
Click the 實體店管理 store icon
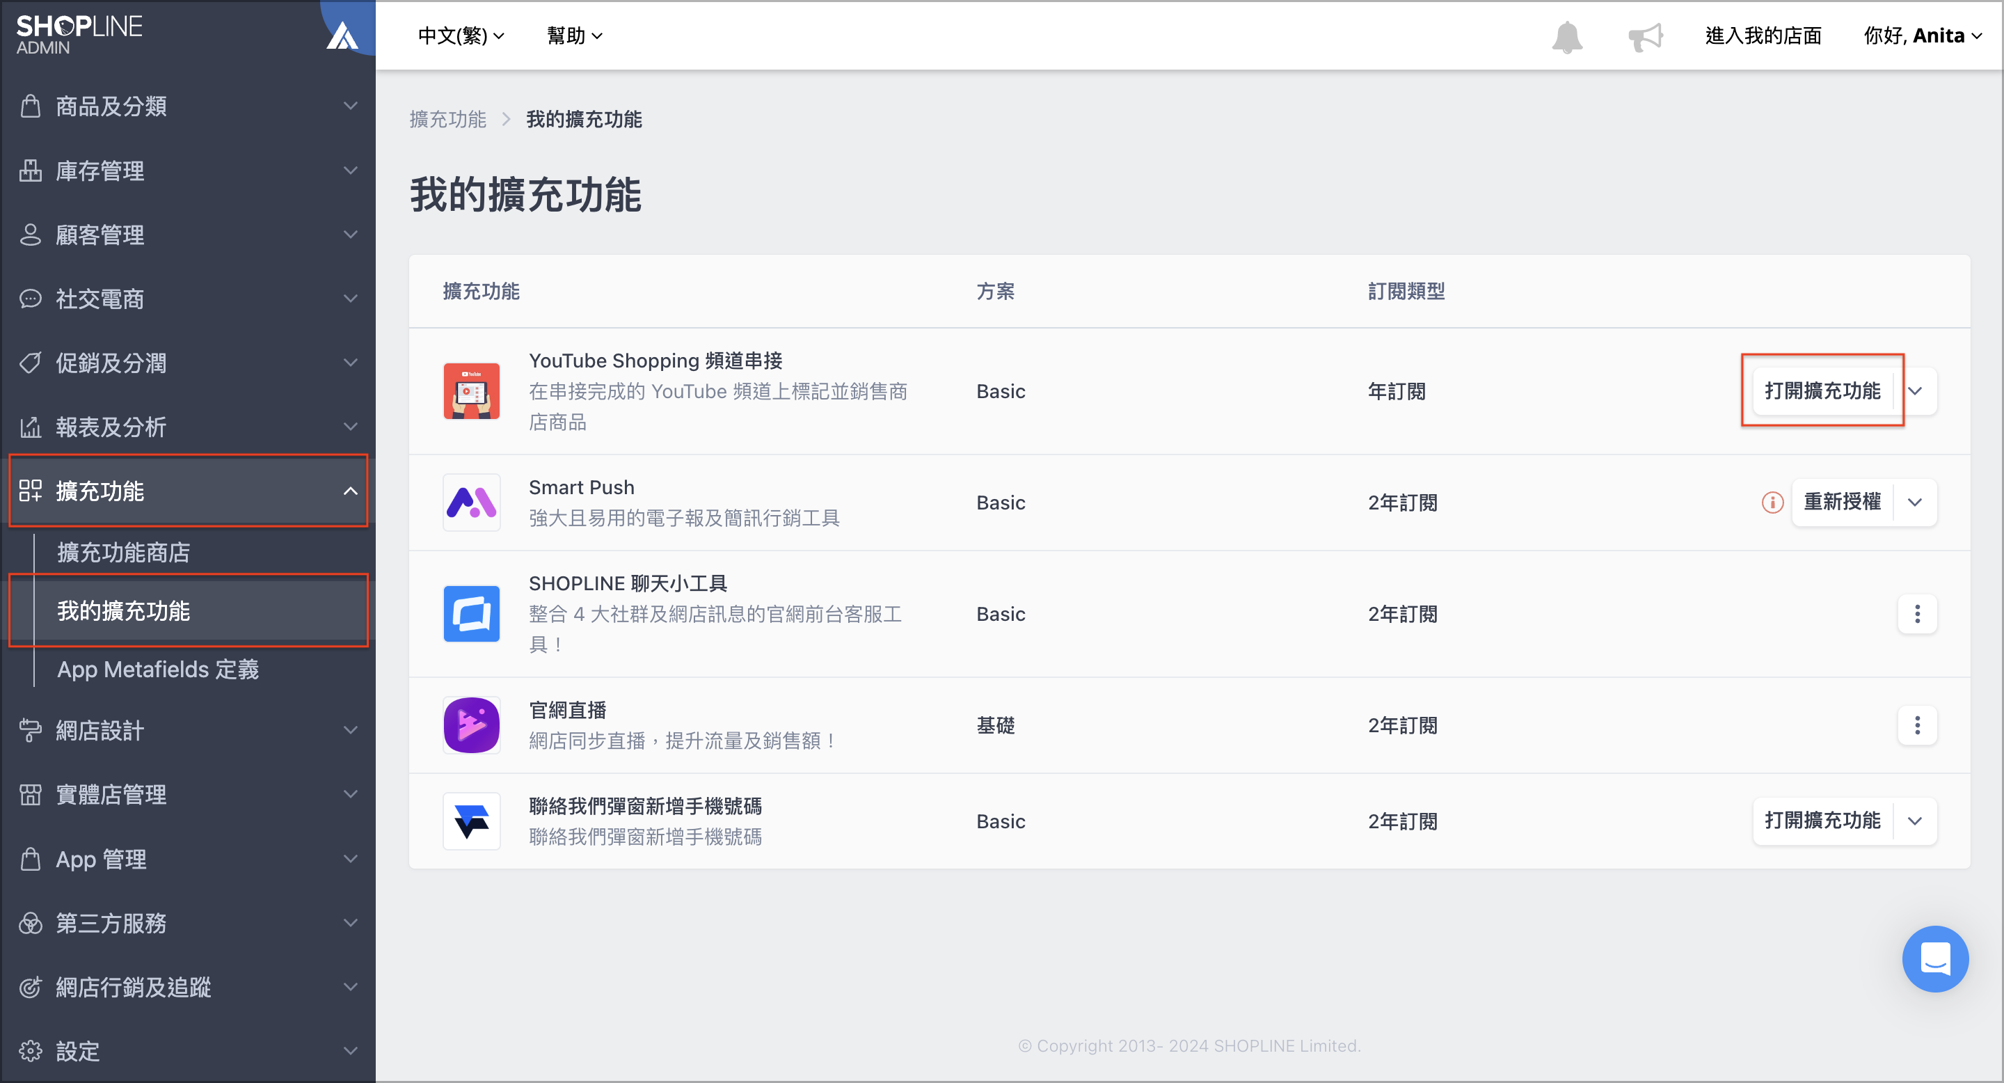(31, 794)
